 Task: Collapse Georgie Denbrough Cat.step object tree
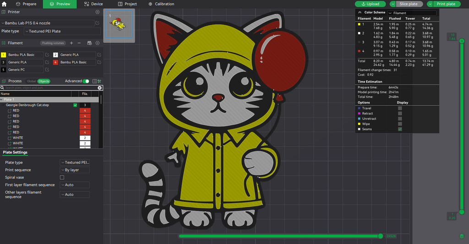point(3,105)
